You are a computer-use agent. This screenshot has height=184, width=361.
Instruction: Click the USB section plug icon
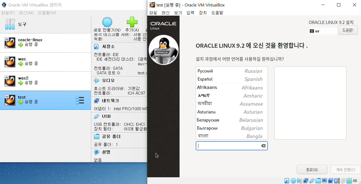(x=96, y=116)
